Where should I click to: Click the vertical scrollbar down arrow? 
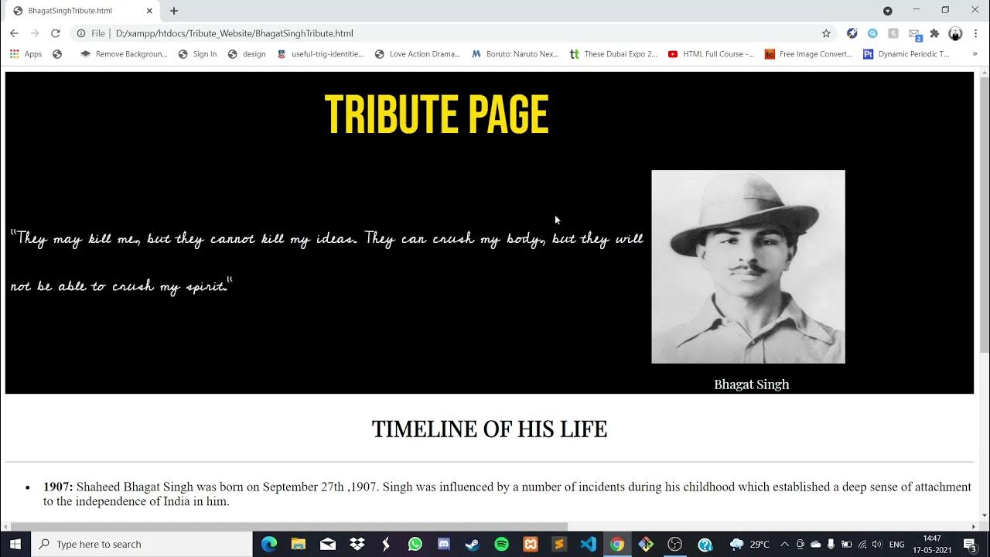(x=984, y=515)
